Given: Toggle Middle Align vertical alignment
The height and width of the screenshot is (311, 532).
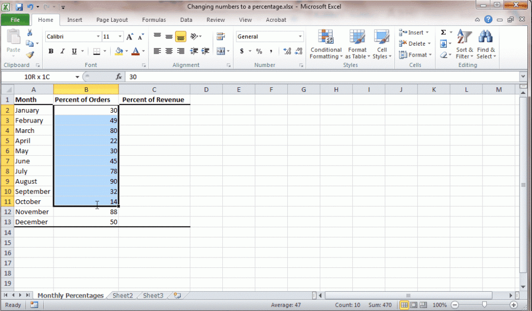Looking at the screenshot, I should 169,36.
